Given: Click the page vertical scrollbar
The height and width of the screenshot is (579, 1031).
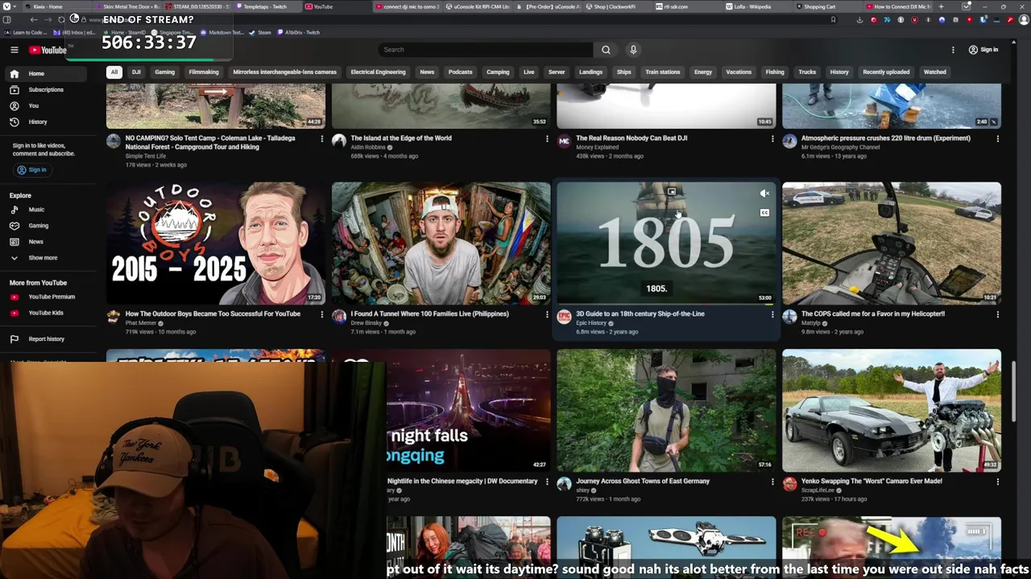Looking at the screenshot, I should [1014, 390].
